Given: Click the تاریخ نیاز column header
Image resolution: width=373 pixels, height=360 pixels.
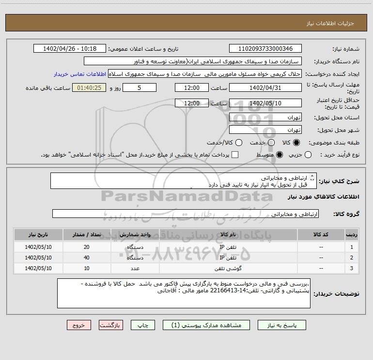Looking at the screenshot, I should 38,234.
